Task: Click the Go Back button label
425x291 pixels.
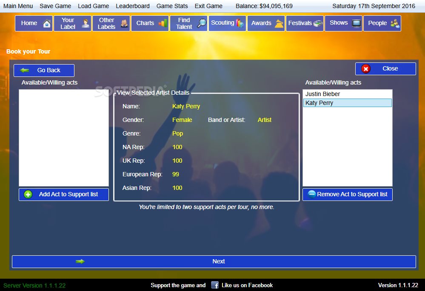Action: point(49,71)
